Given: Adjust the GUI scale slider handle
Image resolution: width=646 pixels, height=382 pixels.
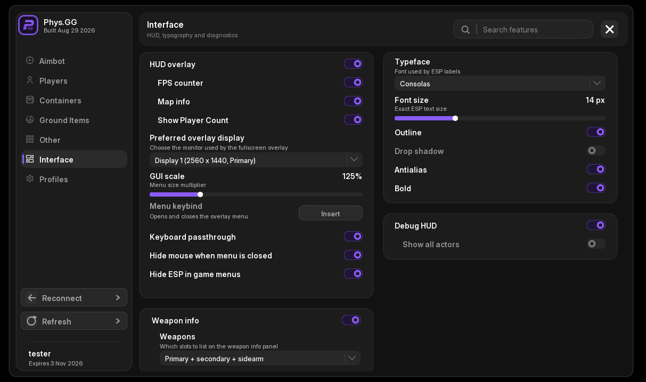Looking at the screenshot, I should tap(200, 194).
